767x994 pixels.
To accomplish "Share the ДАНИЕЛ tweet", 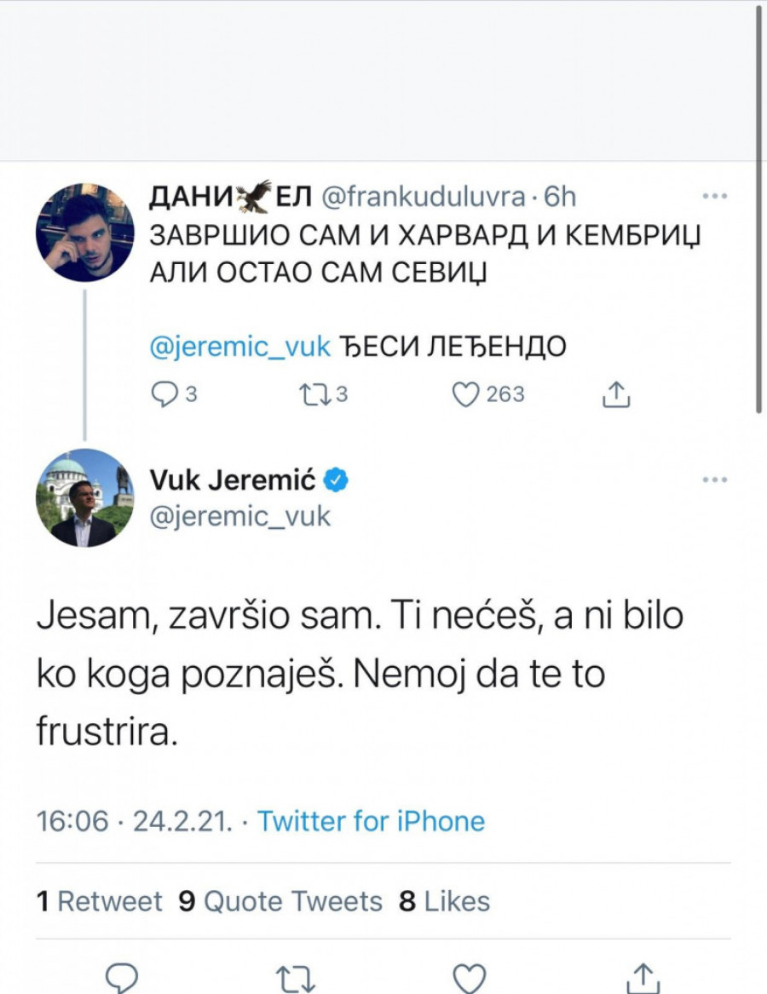I will coord(615,394).
